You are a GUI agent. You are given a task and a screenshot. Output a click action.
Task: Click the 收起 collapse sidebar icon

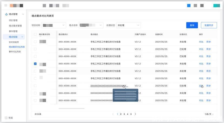tap(6, 118)
